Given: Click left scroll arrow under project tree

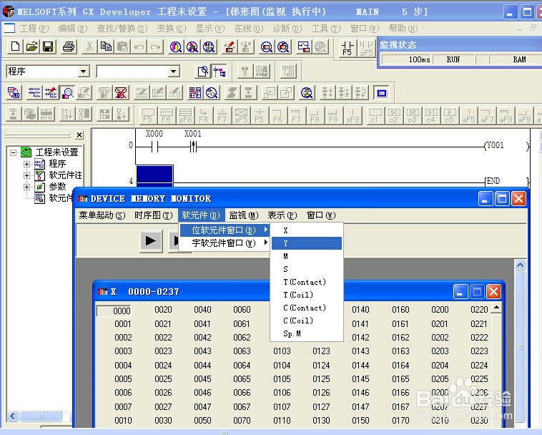Looking at the screenshot, I should [x=13, y=416].
